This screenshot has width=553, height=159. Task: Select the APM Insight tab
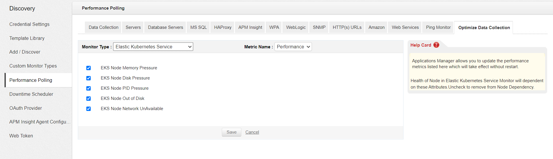250,27
